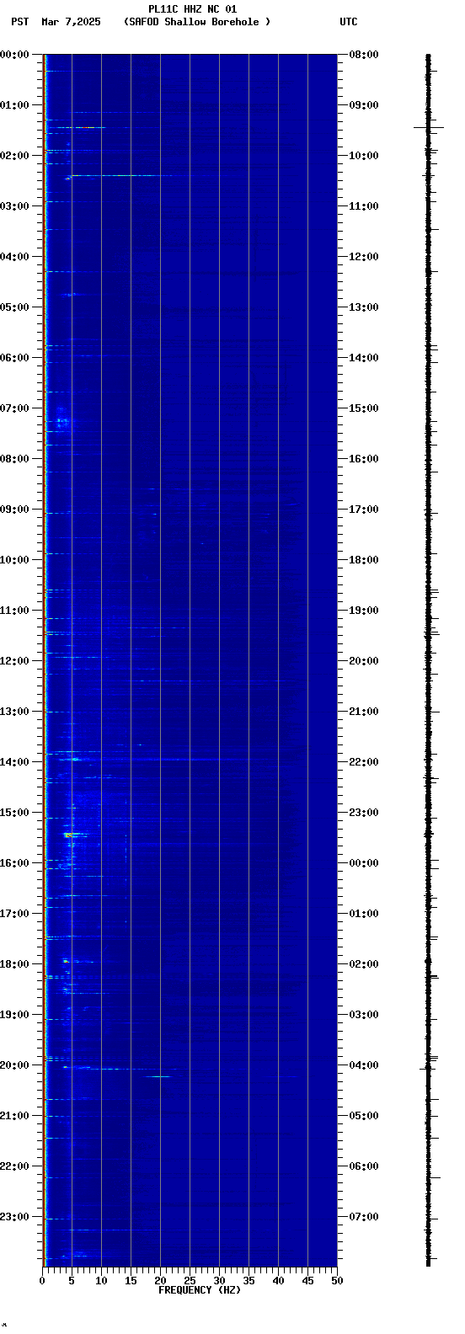Click the 09:00 PST time label
This screenshot has height=1334, width=465.
coord(15,510)
